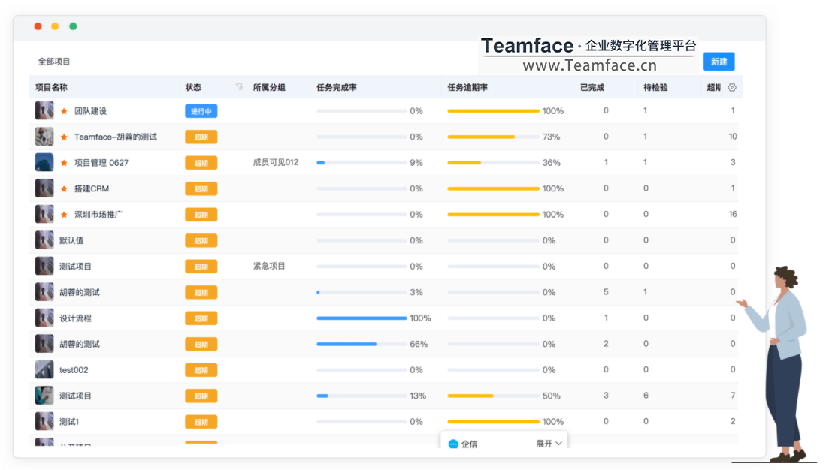Click the 项目管理 0627 project avatar
Image resolution: width=826 pixels, height=470 pixels.
(x=44, y=162)
